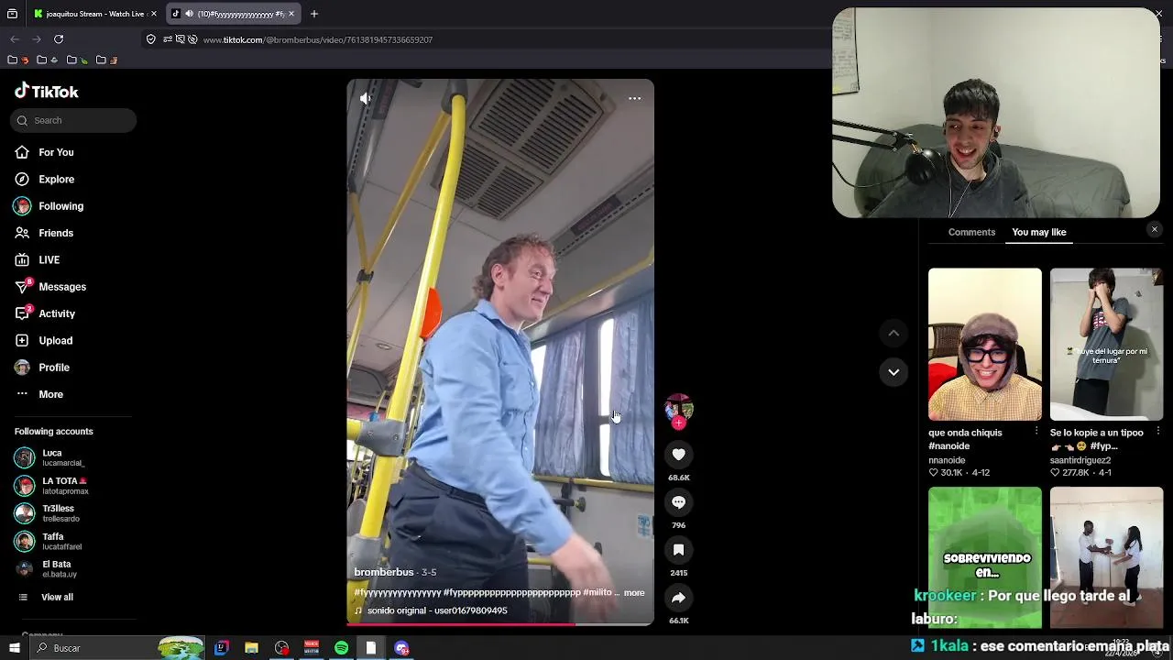Open the saantirdriguez2 author name

(x=1080, y=460)
